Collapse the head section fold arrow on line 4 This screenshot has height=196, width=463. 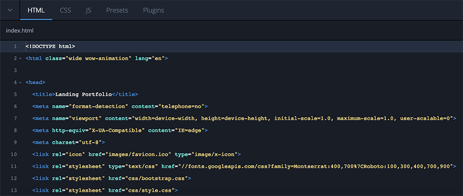click(20, 83)
